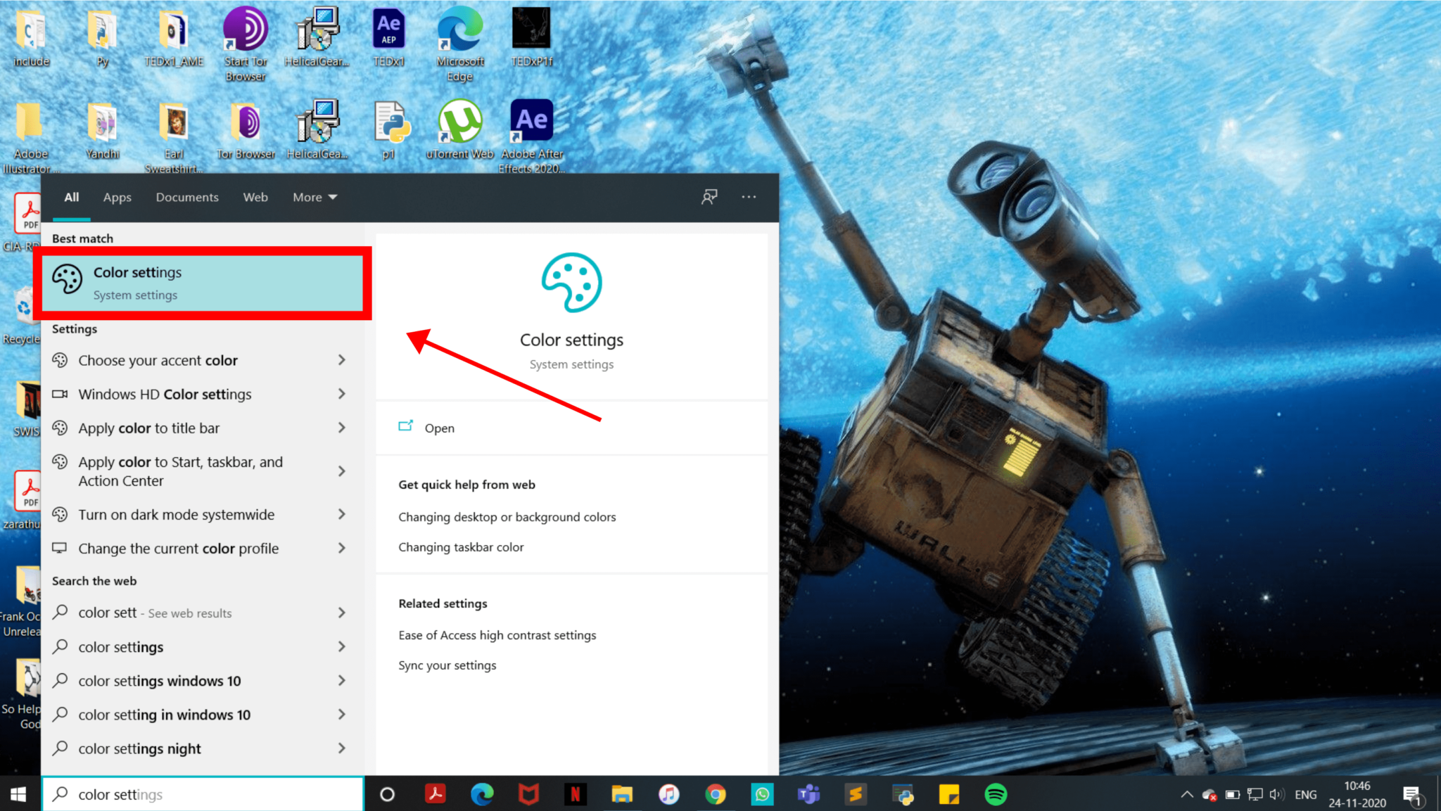Open Google Chrome from the taskbar

coord(716,795)
